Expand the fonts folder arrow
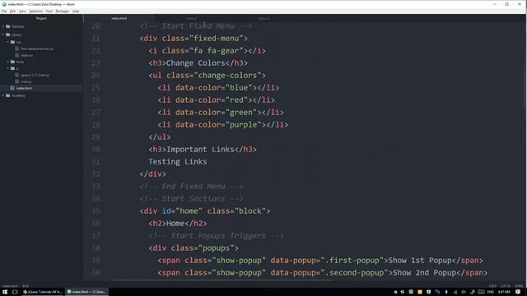 [8, 62]
